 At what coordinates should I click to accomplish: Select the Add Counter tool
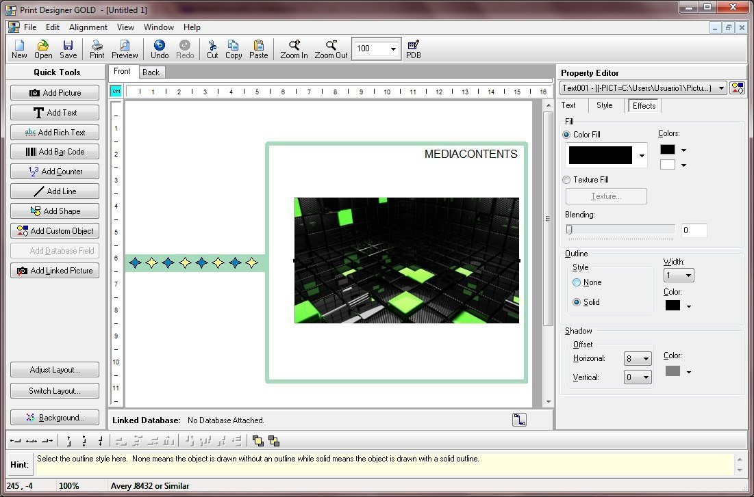[55, 172]
